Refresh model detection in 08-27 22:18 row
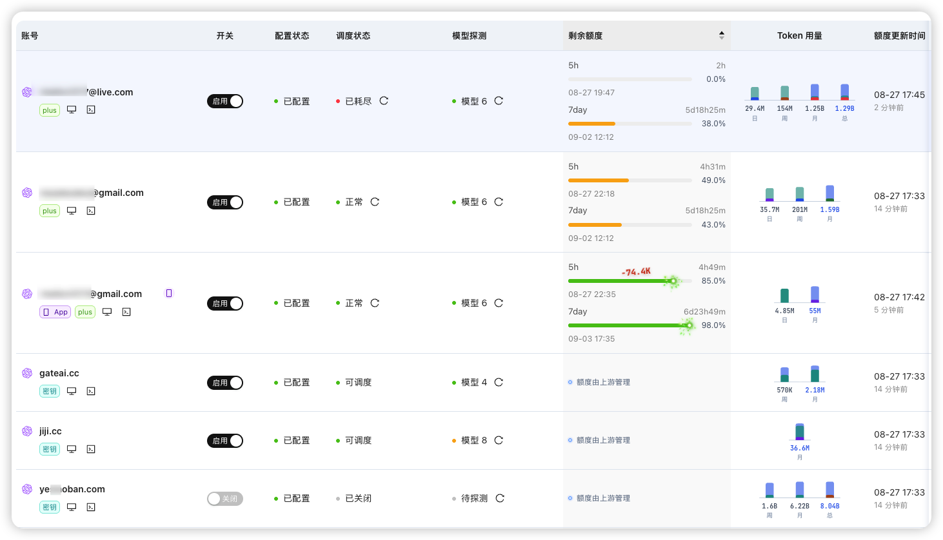The height and width of the screenshot is (540, 943). (x=499, y=202)
